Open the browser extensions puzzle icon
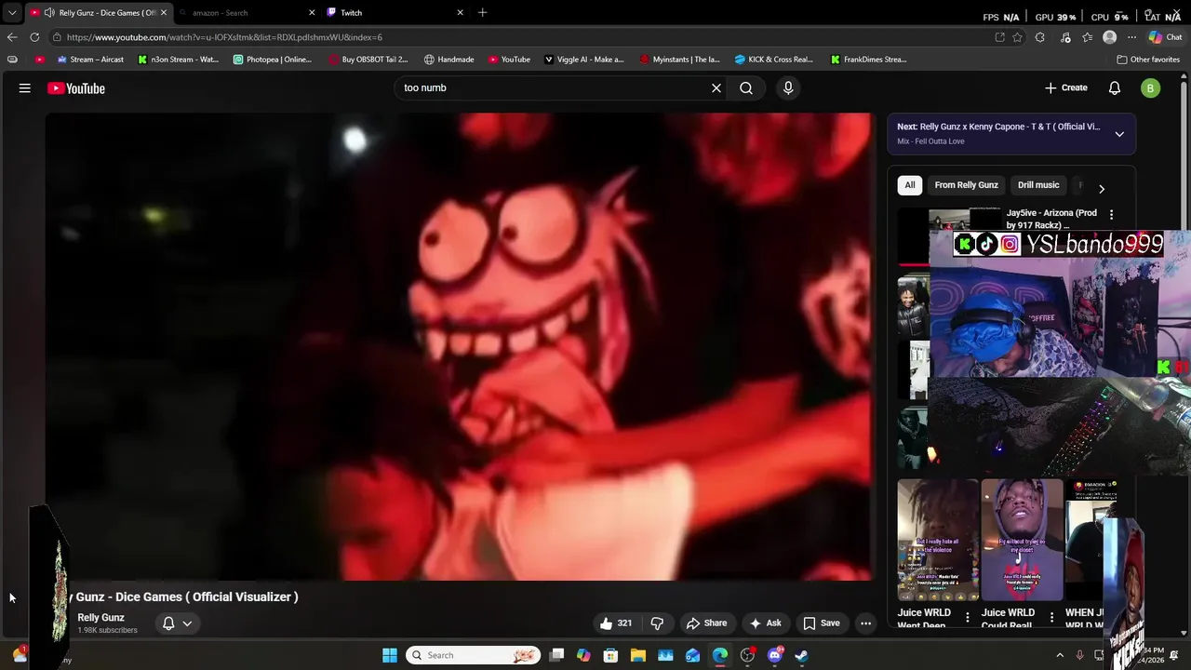This screenshot has width=1191, height=670. coord(1040,37)
